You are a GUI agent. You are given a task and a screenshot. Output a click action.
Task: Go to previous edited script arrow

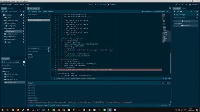pyautogui.click(x=167, y=12)
